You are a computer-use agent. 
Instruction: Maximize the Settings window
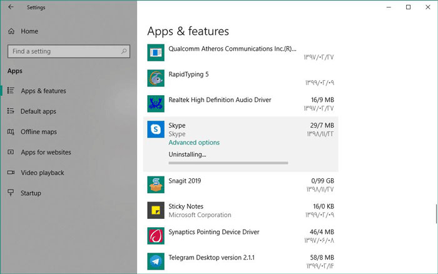pyautogui.click(x=408, y=7)
